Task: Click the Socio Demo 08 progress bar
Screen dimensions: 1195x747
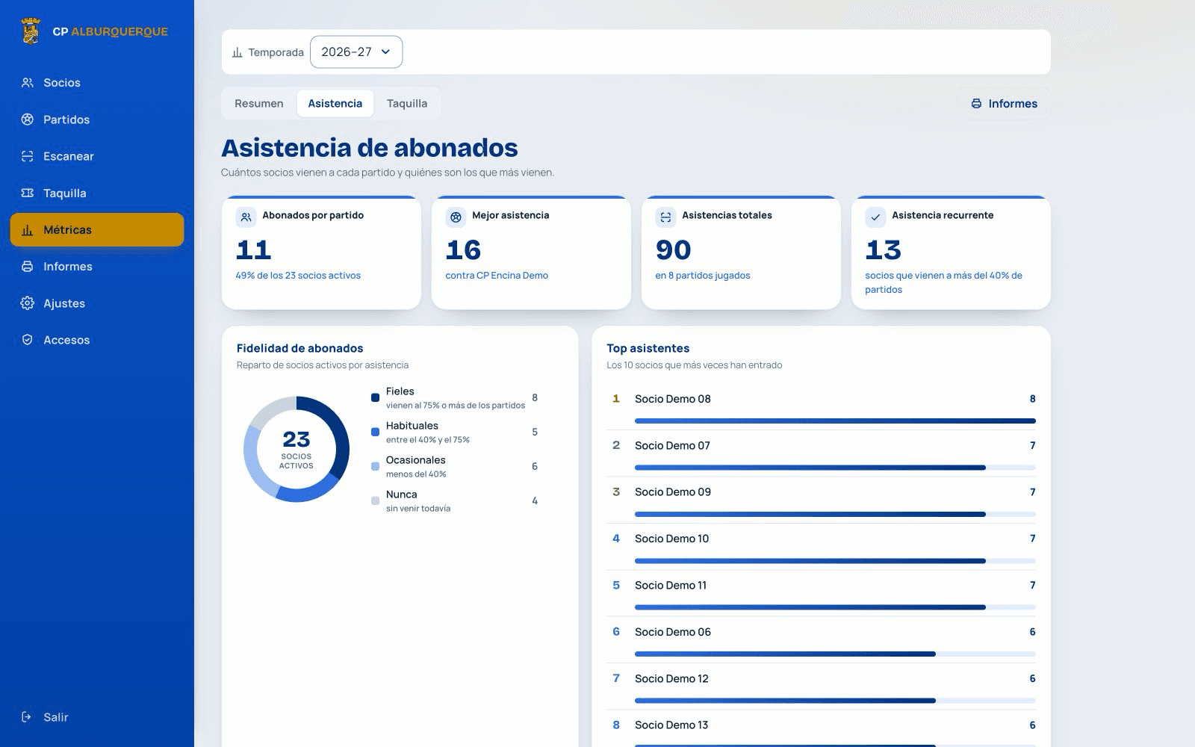Action: pyautogui.click(x=835, y=421)
